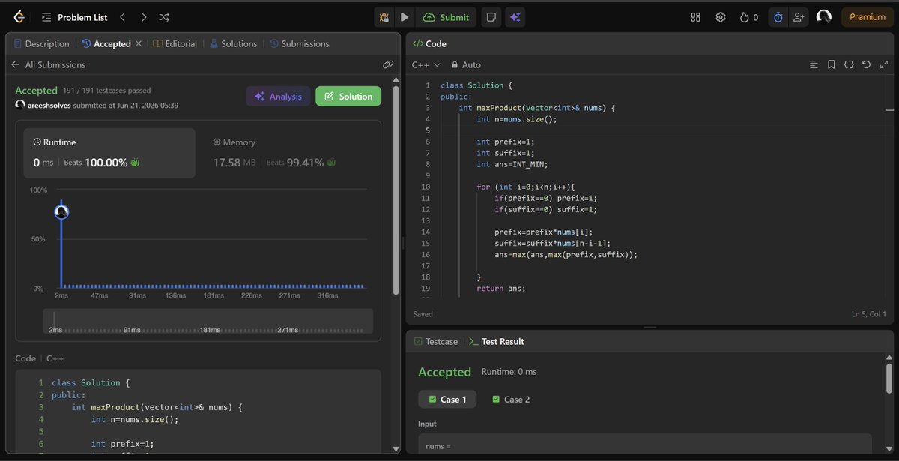899x461 pixels.
Task: Go to the previous problem arrow
Action: (123, 16)
